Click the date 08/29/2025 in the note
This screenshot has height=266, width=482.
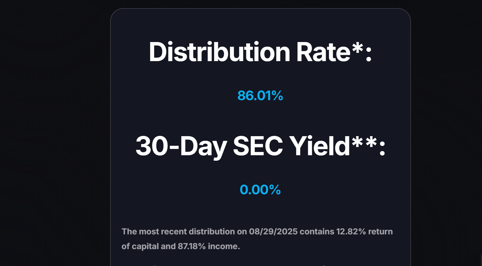click(x=273, y=232)
